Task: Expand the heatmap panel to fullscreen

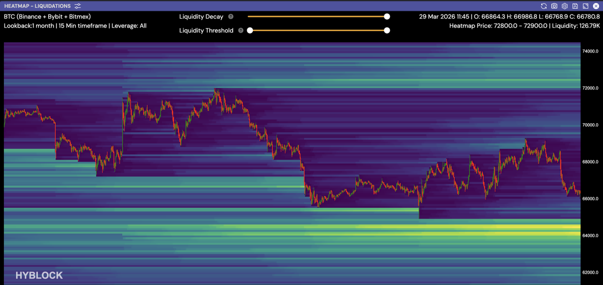Action: tap(585, 6)
